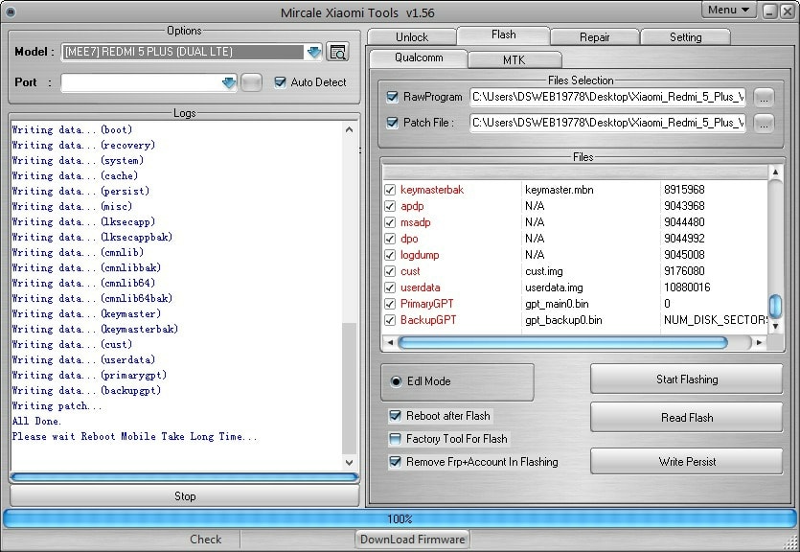800x552 pixels.
Task: Open the Port dropdown arrow
Action: pyautogui.click(x=229, y=82)
